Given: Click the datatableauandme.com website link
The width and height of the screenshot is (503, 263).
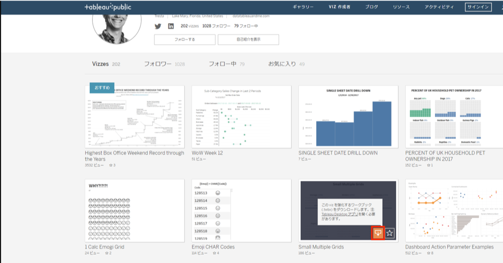Looking at the screenshot, I should [x=251, y=16].
